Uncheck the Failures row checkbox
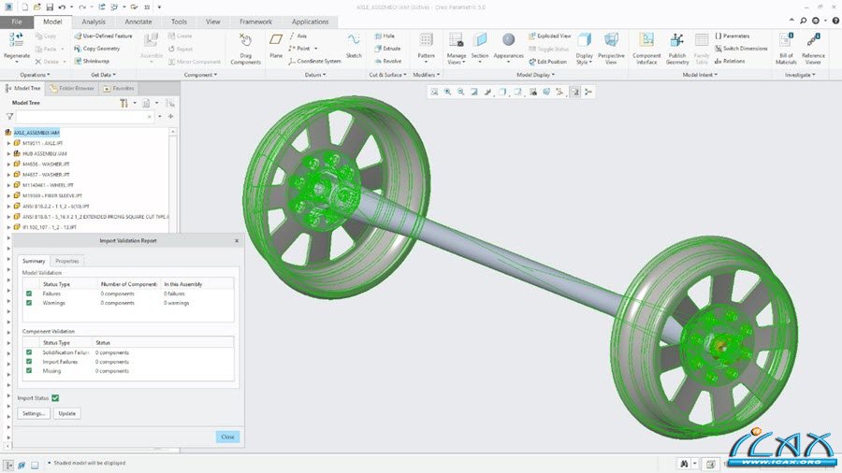The height and width of the screenshot is (473, 842). pos(29,294)
